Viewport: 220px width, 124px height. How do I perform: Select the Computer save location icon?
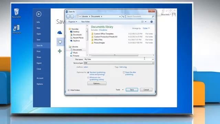tap(60, 42)
